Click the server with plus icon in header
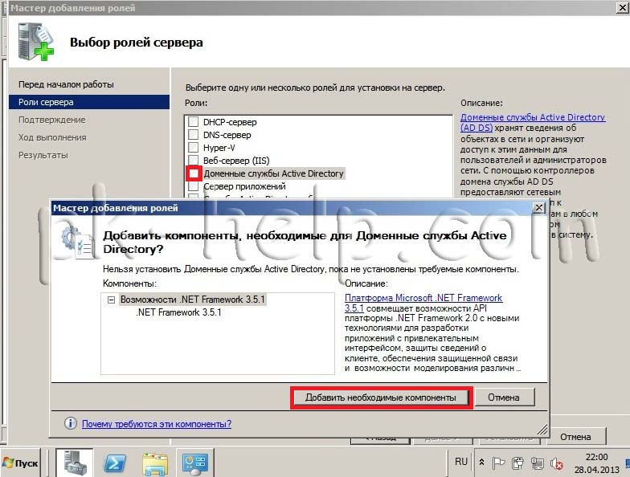 tap(35, 42)
